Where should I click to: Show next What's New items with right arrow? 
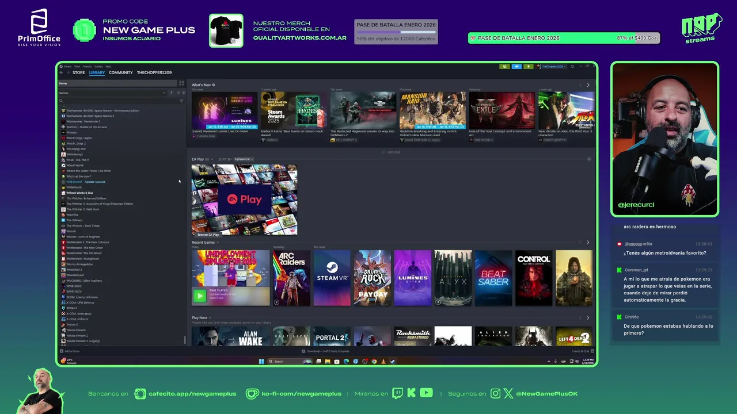click(588, 85)
